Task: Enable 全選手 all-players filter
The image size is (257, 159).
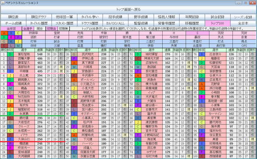Action: point(28,29)
